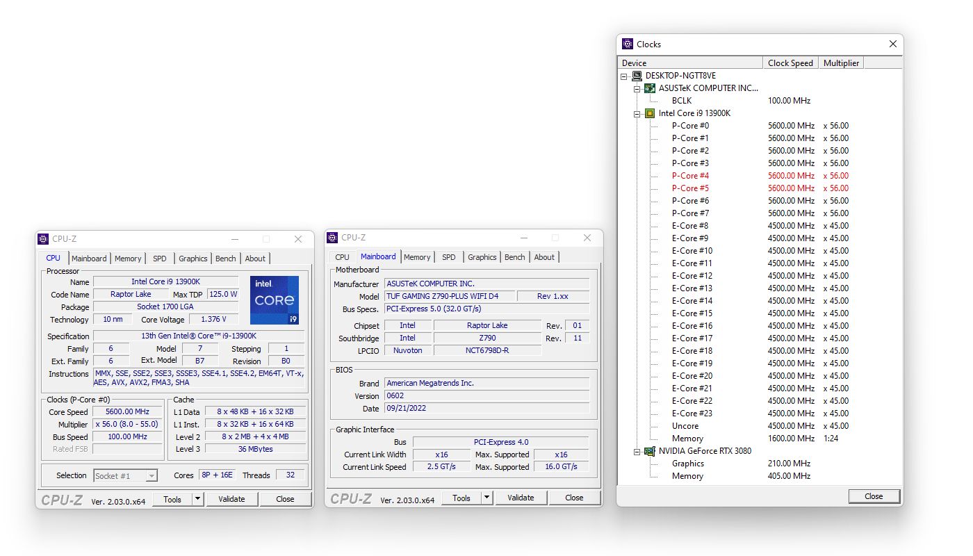
Task: Open the Tools dropdown arrow in the mainboard window
Action: [486, 498]
